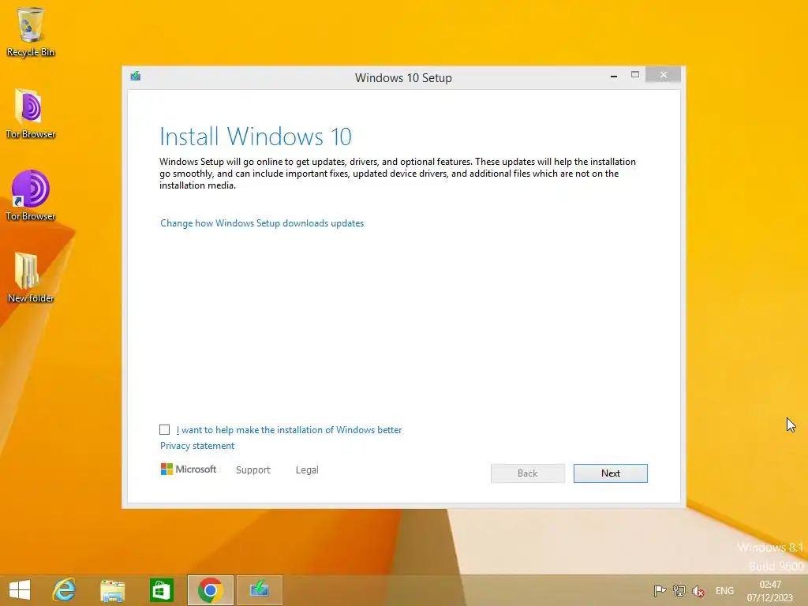Click the muted volume icon in tray

click(698, 591)
